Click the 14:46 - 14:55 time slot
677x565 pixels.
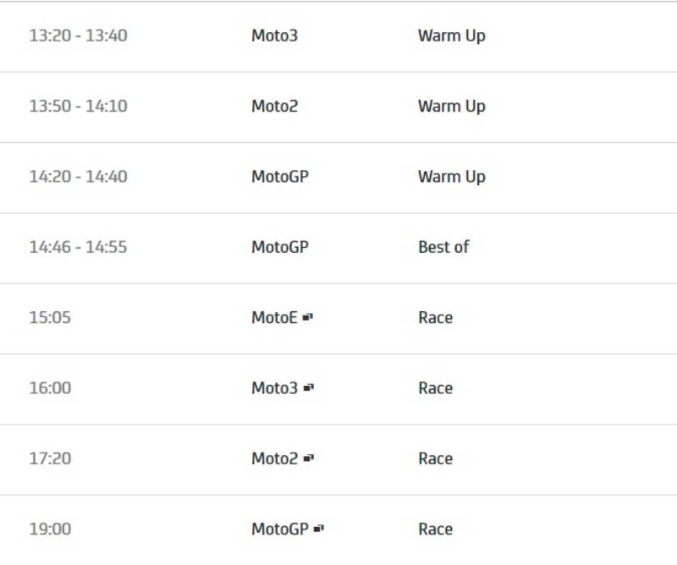(x=78, y=247)
